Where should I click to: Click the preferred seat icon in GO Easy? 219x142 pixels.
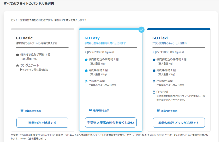point(86,81)
